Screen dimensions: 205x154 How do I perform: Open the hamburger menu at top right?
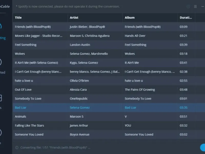(x=196, y=6)
